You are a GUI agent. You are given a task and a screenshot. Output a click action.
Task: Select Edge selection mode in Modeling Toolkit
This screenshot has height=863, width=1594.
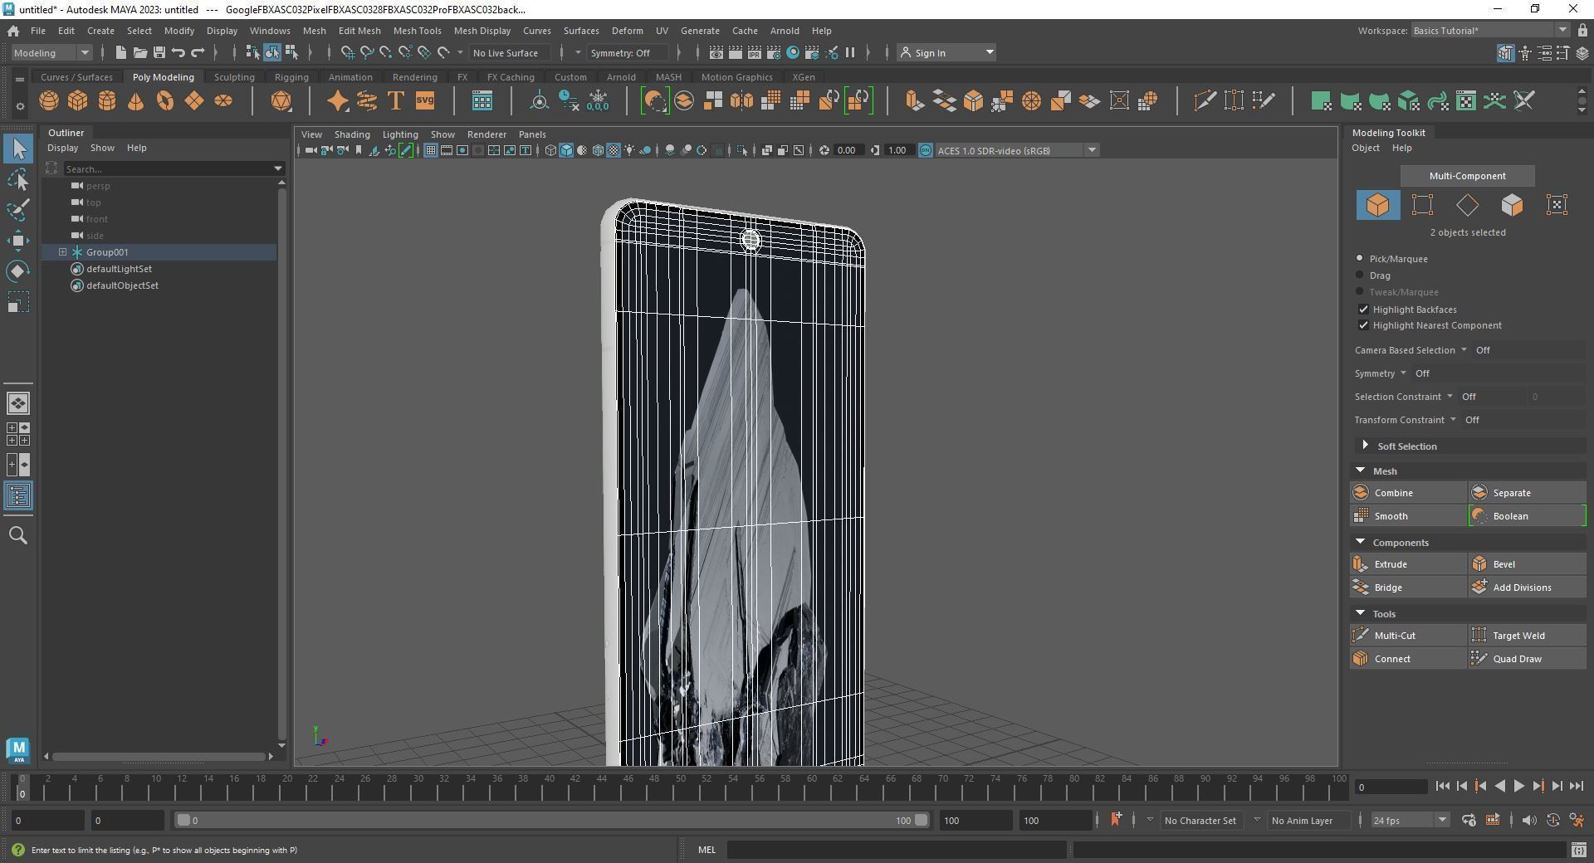pyautogui.click(x=1467, y=205)
